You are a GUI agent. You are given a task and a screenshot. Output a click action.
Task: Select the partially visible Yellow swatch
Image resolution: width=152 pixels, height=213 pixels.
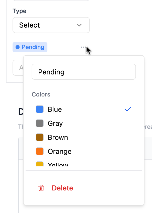[x=40, y=164]
